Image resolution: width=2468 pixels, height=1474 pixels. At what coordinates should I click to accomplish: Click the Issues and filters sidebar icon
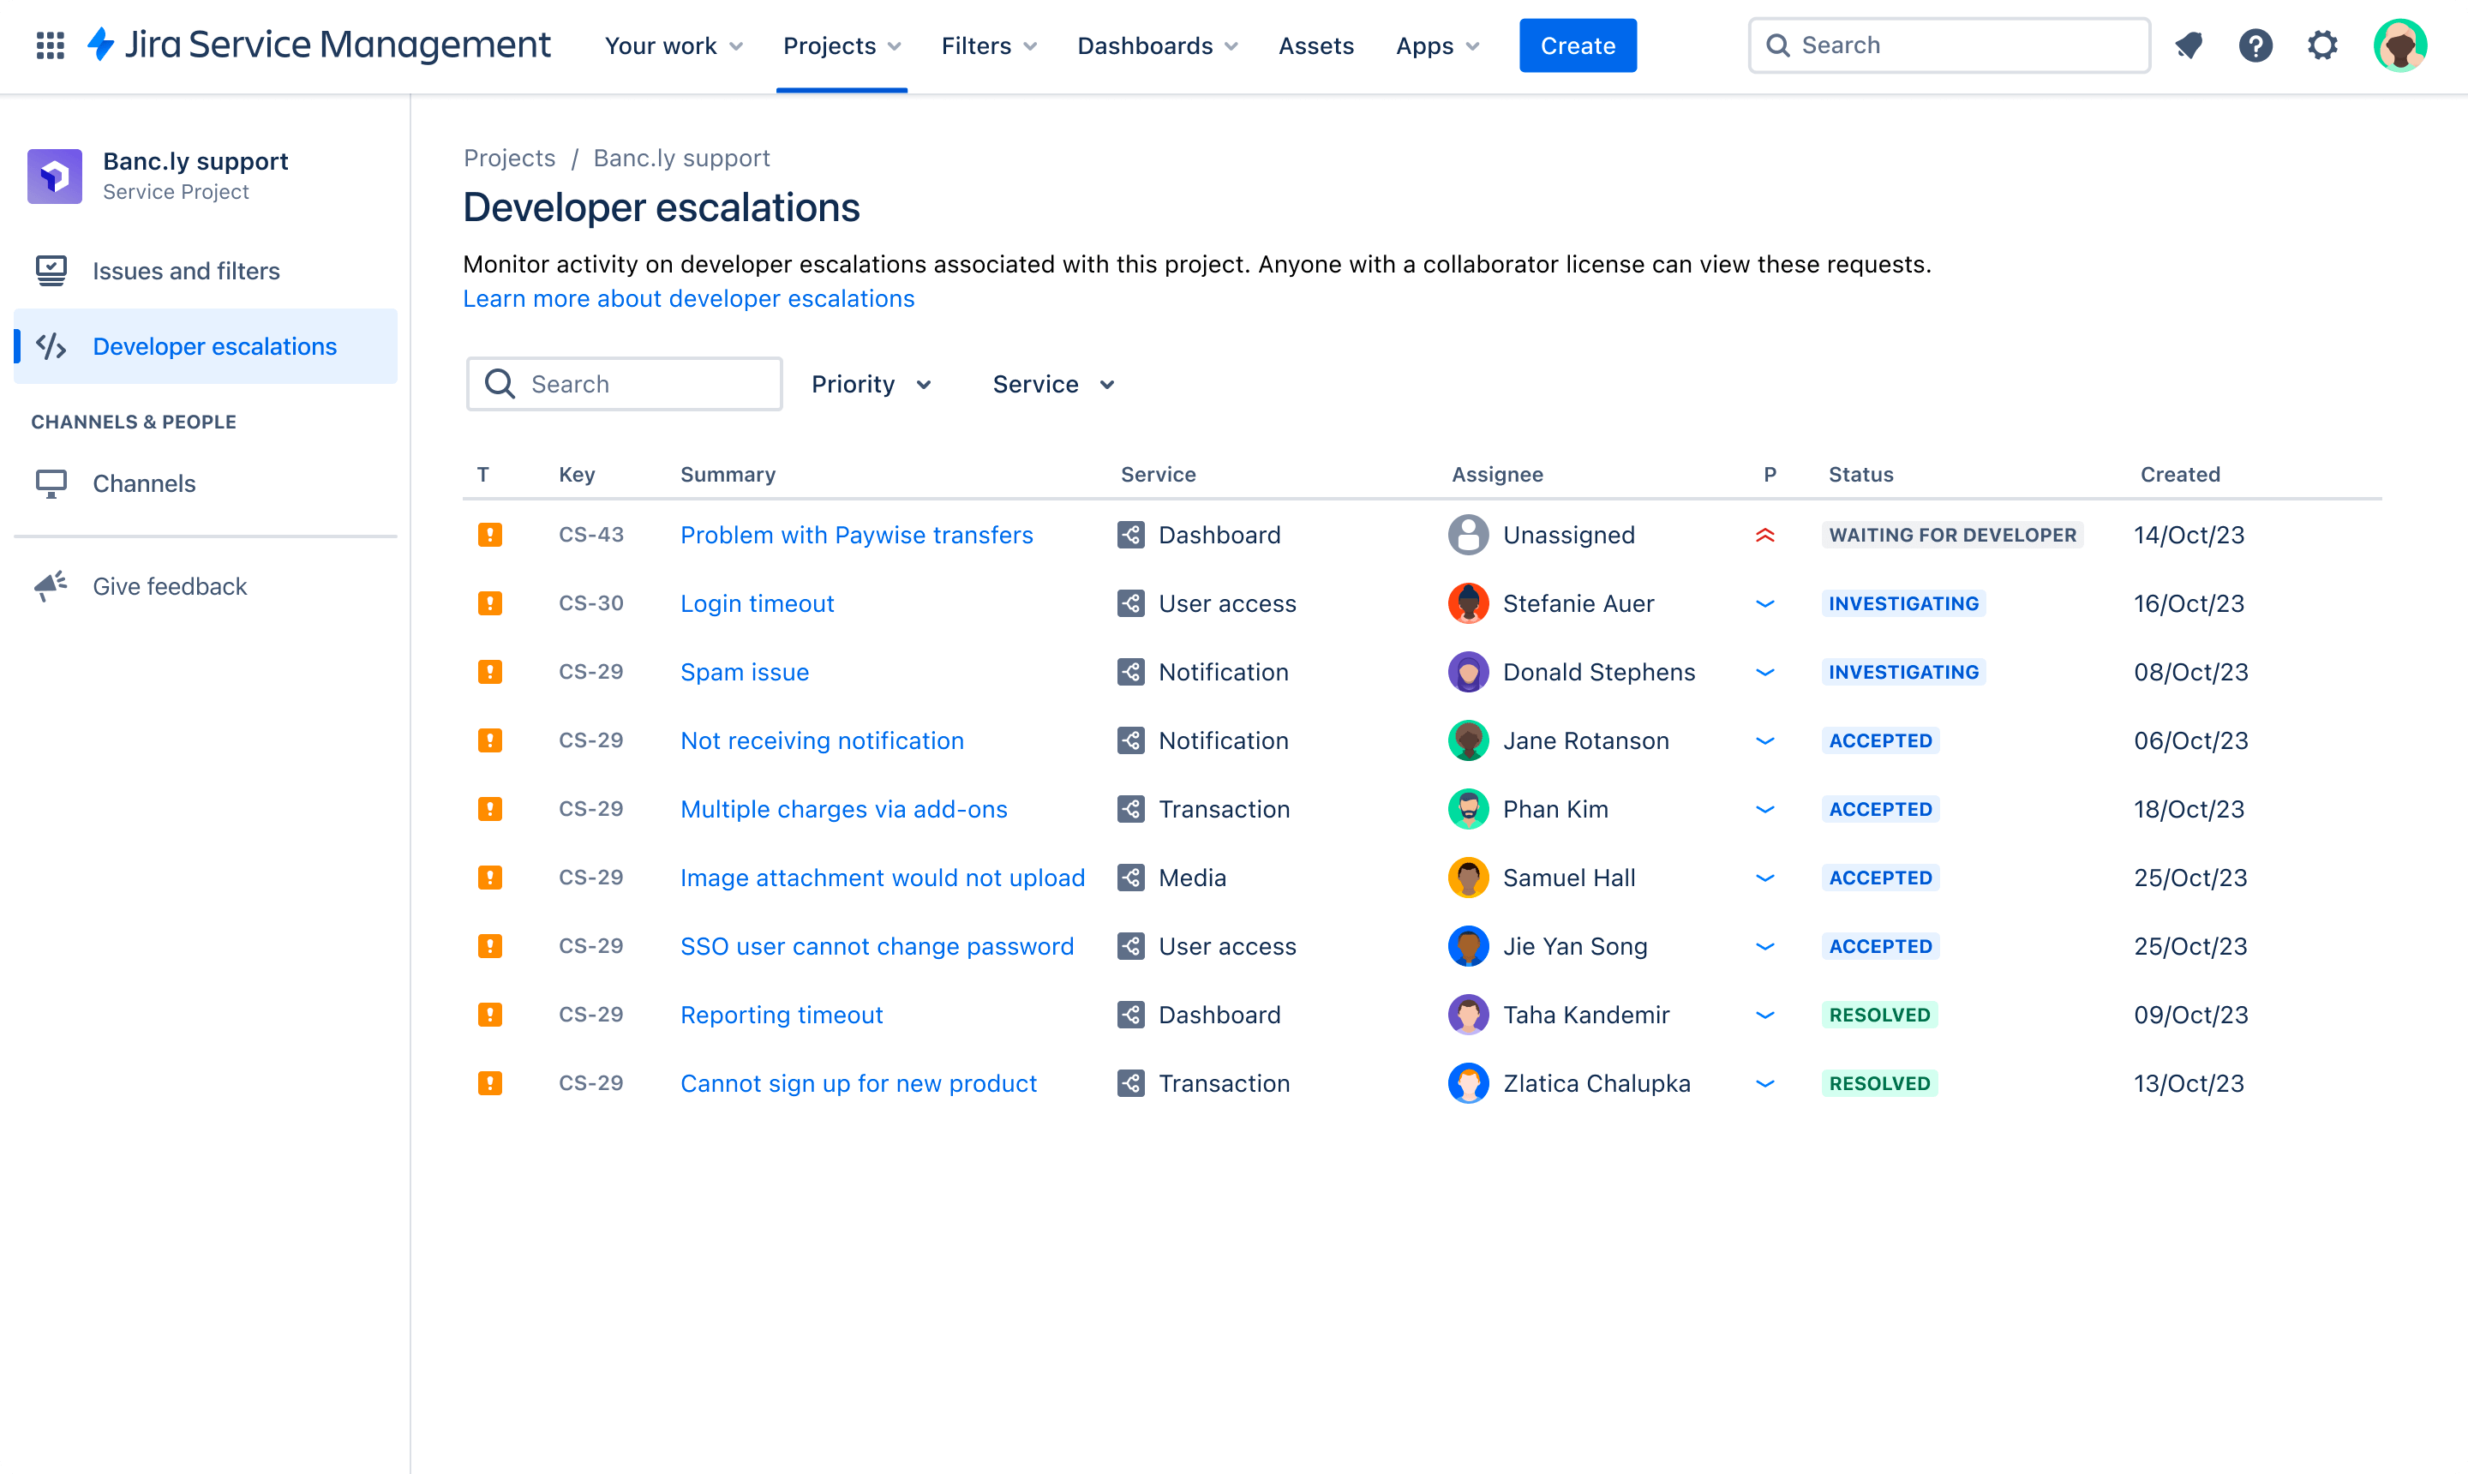point(51,270)
